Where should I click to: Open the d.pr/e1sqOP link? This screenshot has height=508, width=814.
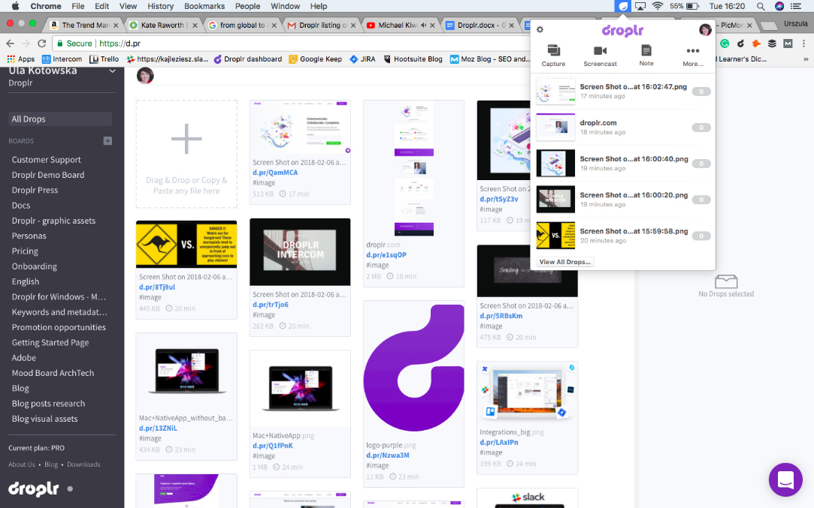(x=386, y=255)
